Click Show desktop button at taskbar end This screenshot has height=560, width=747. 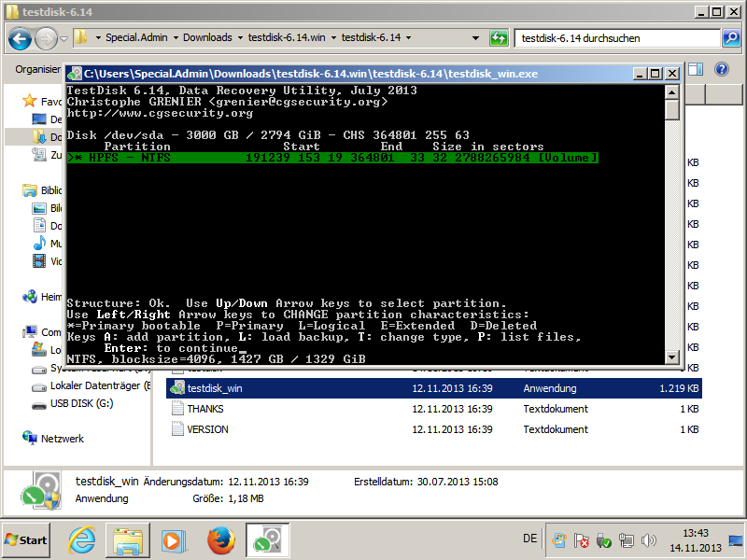737,540
